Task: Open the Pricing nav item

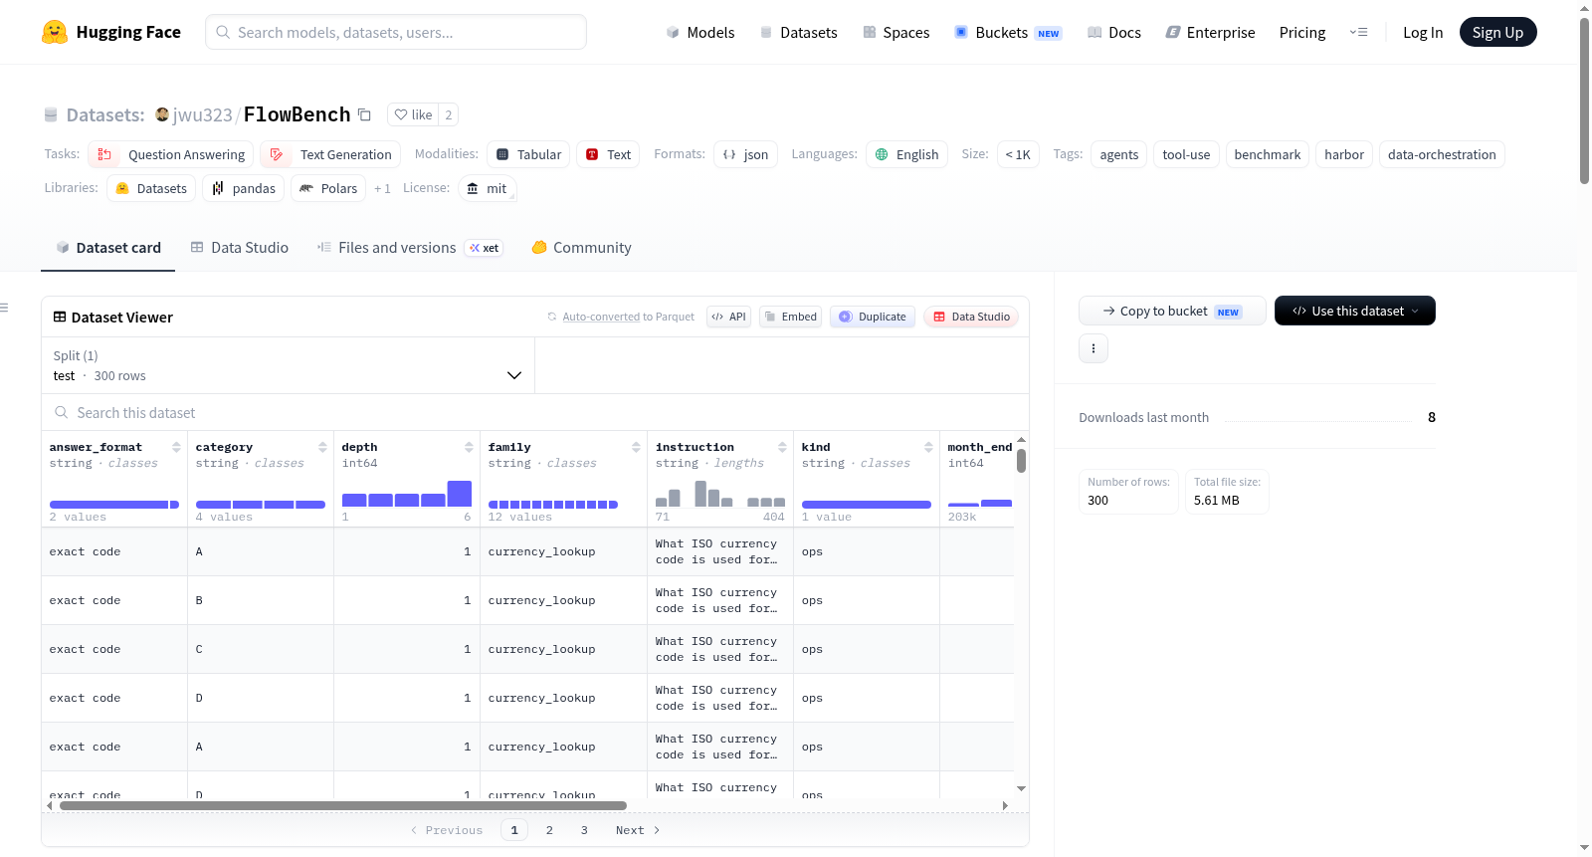Action: click(x=1302, y=32)
